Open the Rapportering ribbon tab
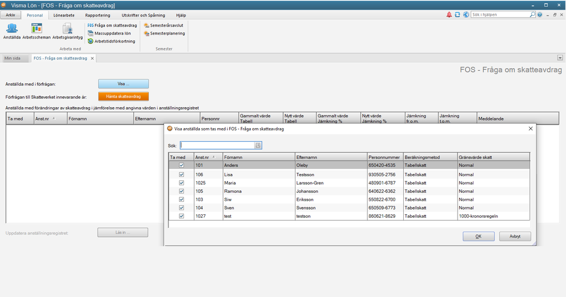Screen dimensions: 566x297 click(x=97, y=15)
